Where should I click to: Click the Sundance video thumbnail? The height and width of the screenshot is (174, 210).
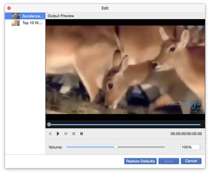[x=16, y=16]
